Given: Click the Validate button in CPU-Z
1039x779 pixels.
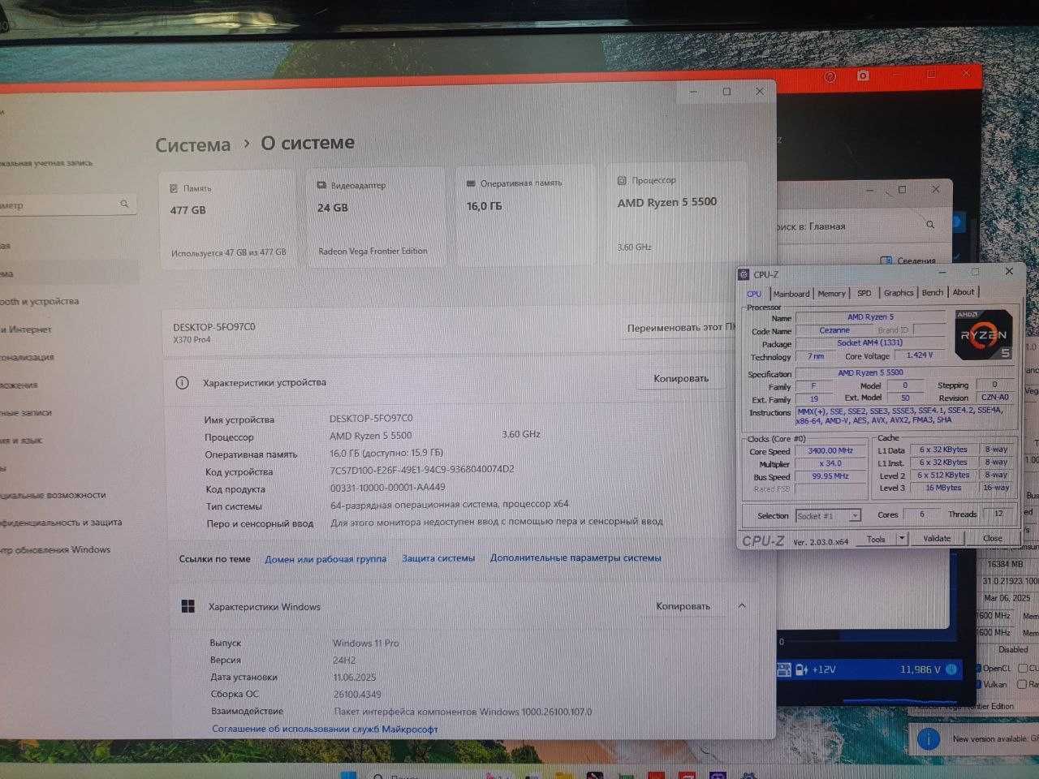Looking at the screenshot, I should [x=937, y=538].
